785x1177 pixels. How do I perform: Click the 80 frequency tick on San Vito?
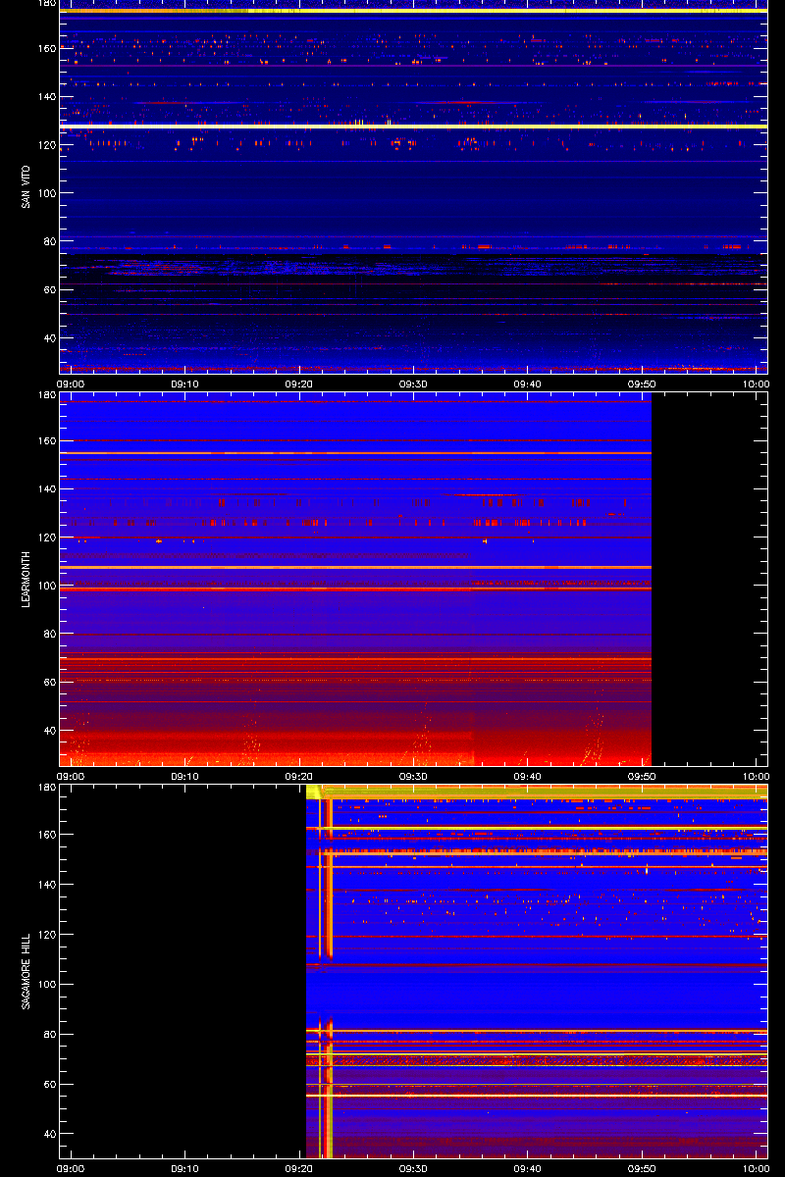[48, 241]
